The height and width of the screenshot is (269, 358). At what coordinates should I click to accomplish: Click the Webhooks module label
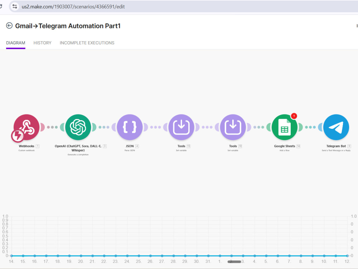tap(26, 146)
